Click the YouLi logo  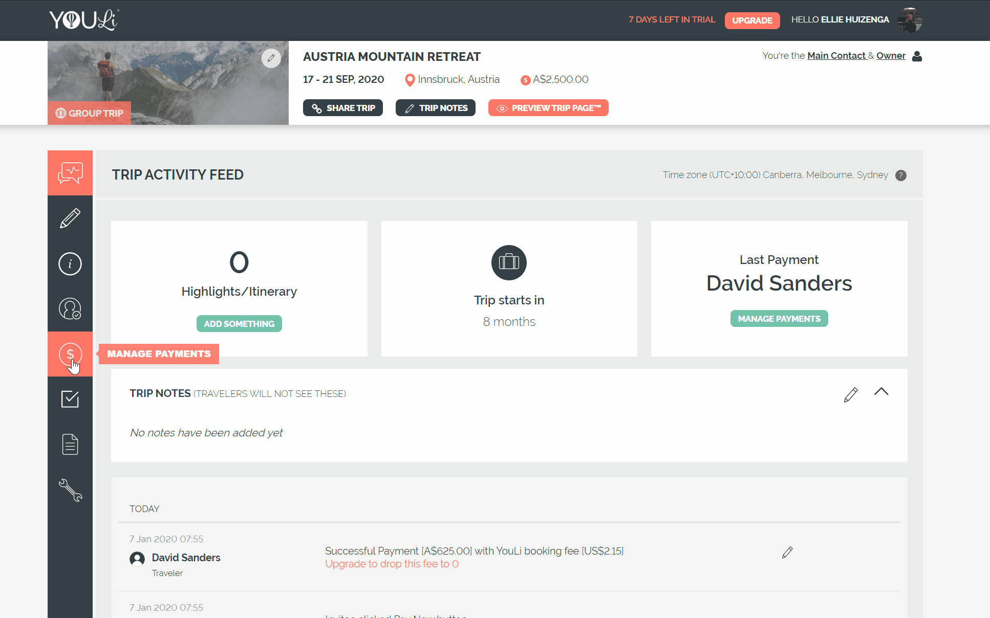pos(84,20)
